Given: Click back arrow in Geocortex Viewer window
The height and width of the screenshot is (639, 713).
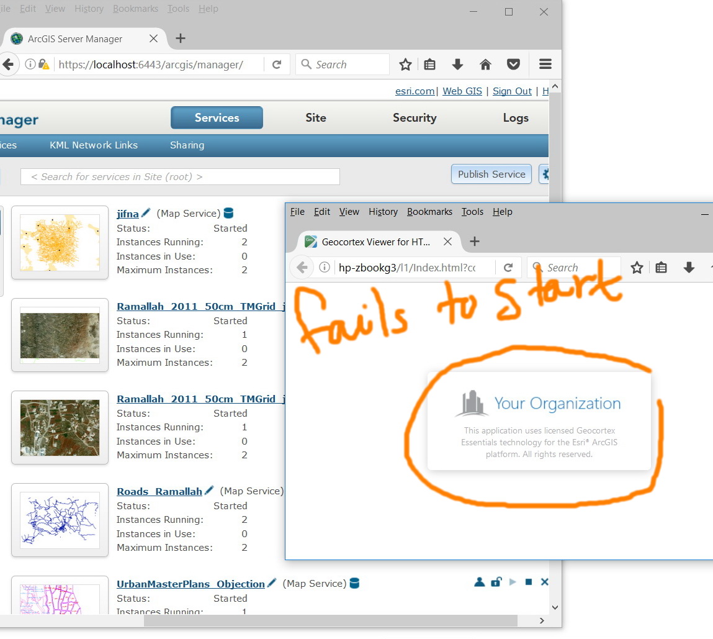Looking at the screenshot, I should tap(302, 268).
